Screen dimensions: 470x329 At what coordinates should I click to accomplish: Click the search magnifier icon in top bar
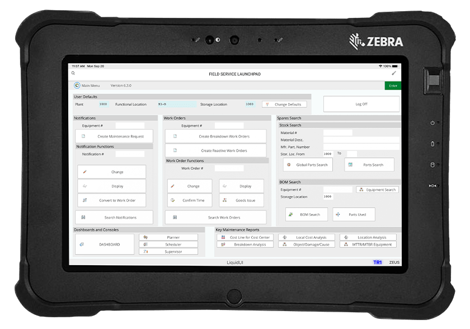(x=73, y=73)
